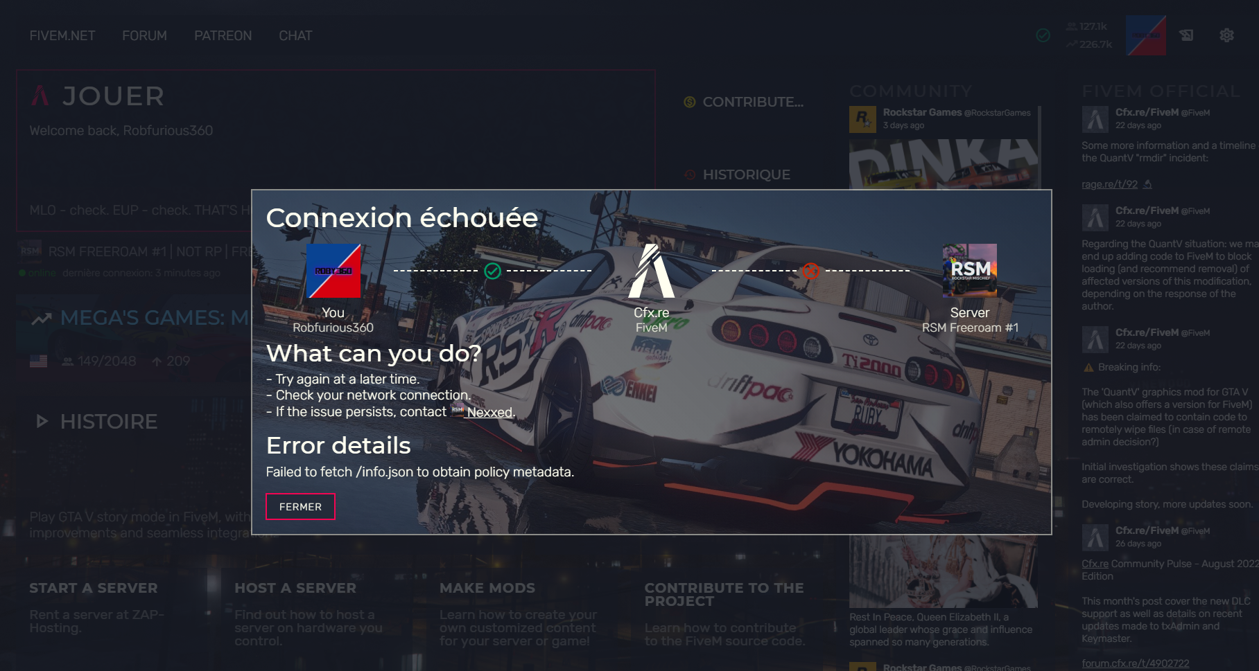Click the warning triangle beside 'Breaking info:'
This screenshot has height=671, width=1259.
[x=1088, y=367]
